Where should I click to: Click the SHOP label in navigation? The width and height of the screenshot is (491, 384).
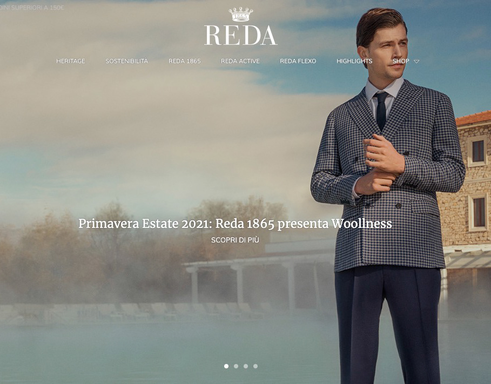click(401, 61)
